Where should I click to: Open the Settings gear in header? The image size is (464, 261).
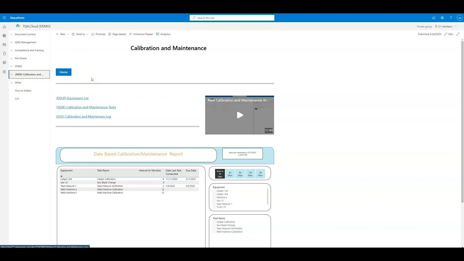[x=442, y=18]
